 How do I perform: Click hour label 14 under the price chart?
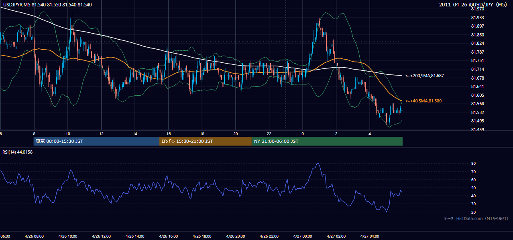coord(135,134)
